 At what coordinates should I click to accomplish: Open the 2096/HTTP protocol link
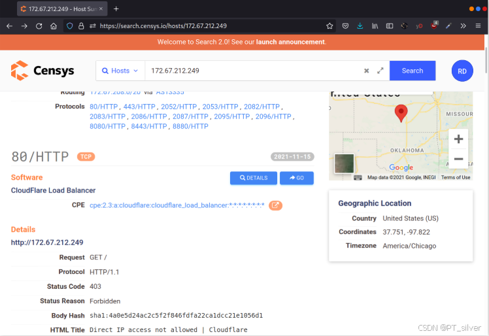(x=273, y=116)
